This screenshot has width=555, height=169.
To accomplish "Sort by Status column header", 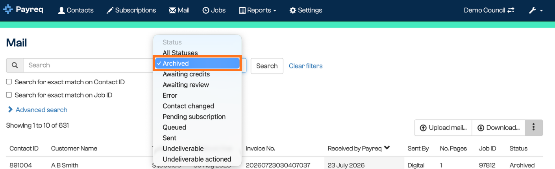I will tap(518, 149).
